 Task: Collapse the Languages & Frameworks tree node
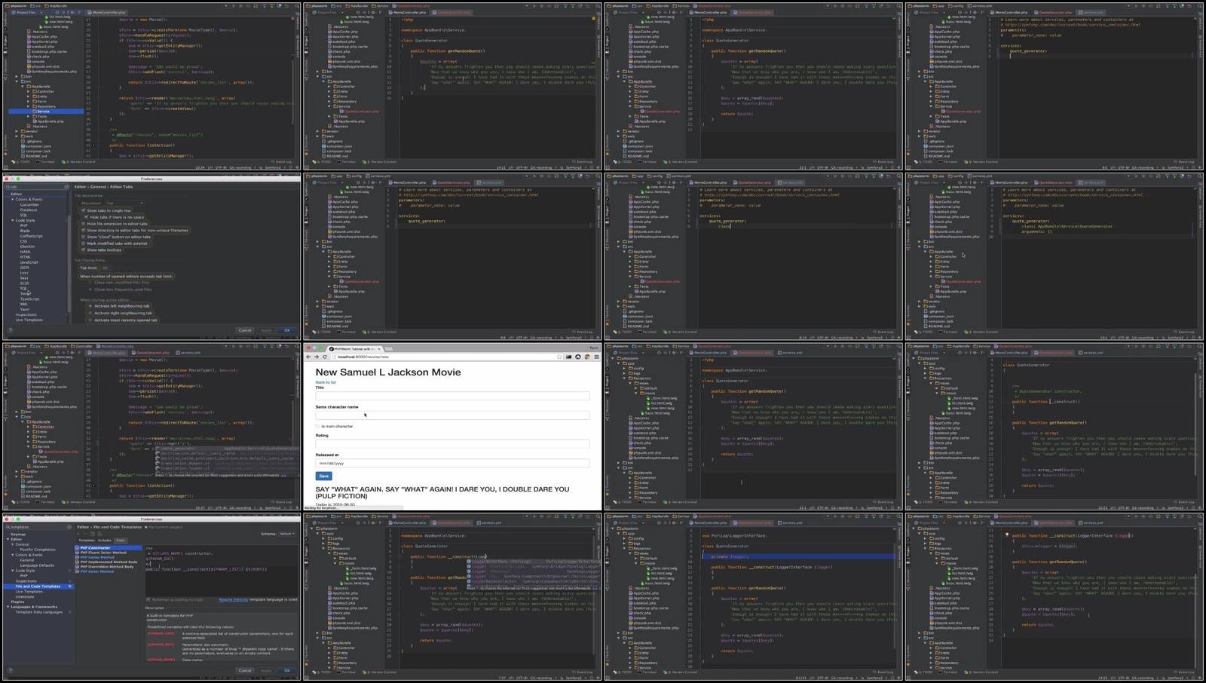pyautogui.click(x=8, y=607)
